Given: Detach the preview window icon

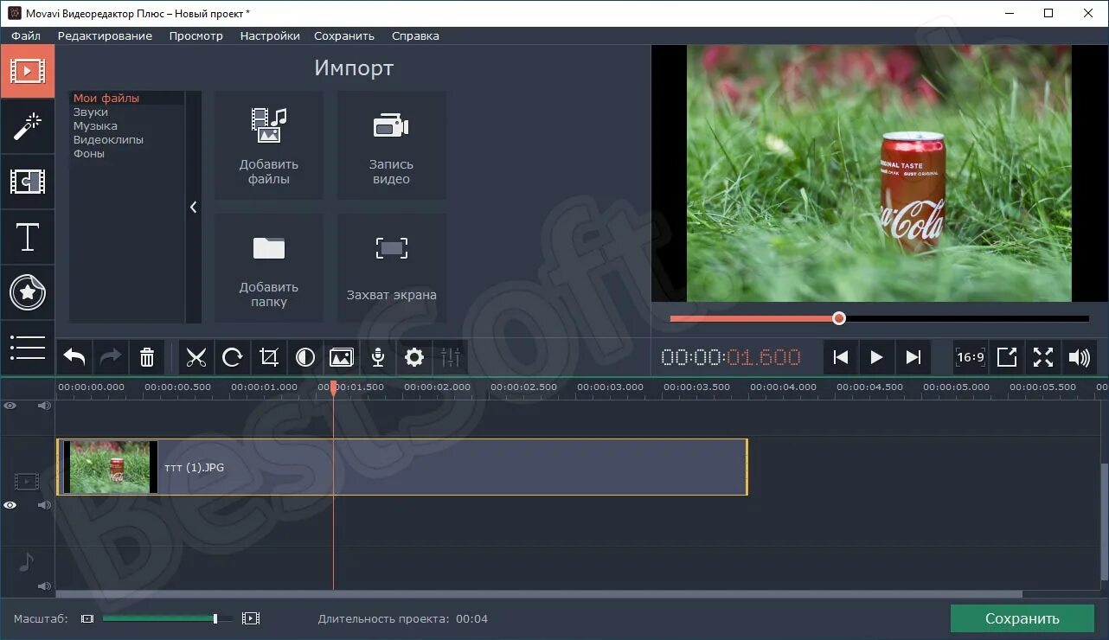Looking at the screenshot, I should click(1007, 357).
